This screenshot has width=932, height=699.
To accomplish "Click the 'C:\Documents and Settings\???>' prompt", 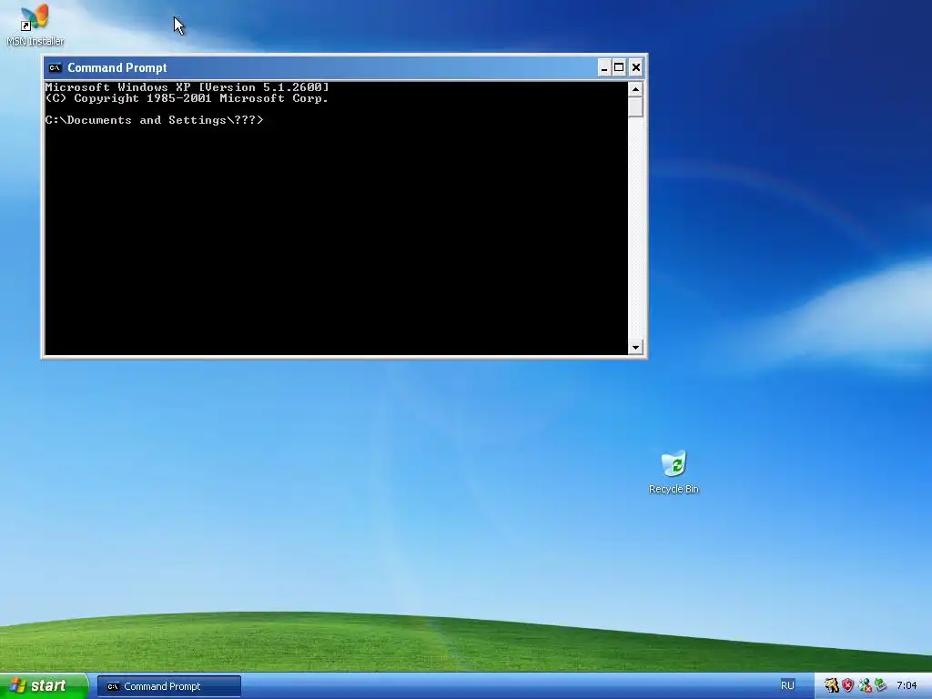I will pyautogui.click(x=154, y=120).
